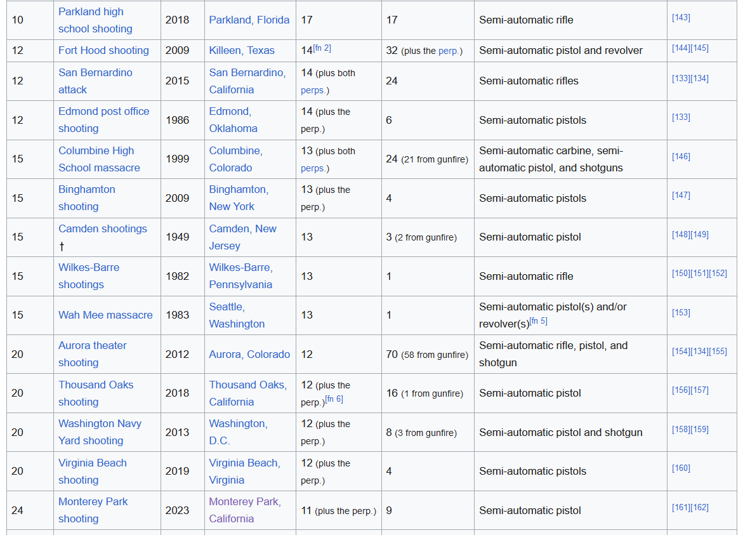743x535 pixels.
Task: Follow the Thousand Oaks, California link
Action: (x=248, y=393)
